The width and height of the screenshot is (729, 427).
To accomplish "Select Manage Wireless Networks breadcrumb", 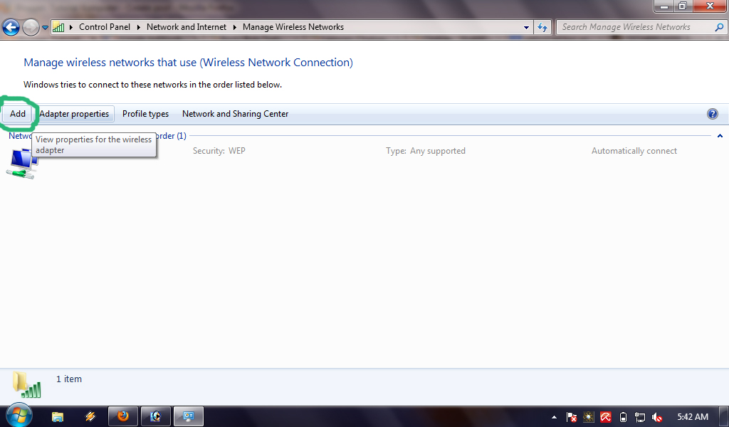I will click(293, 27).
